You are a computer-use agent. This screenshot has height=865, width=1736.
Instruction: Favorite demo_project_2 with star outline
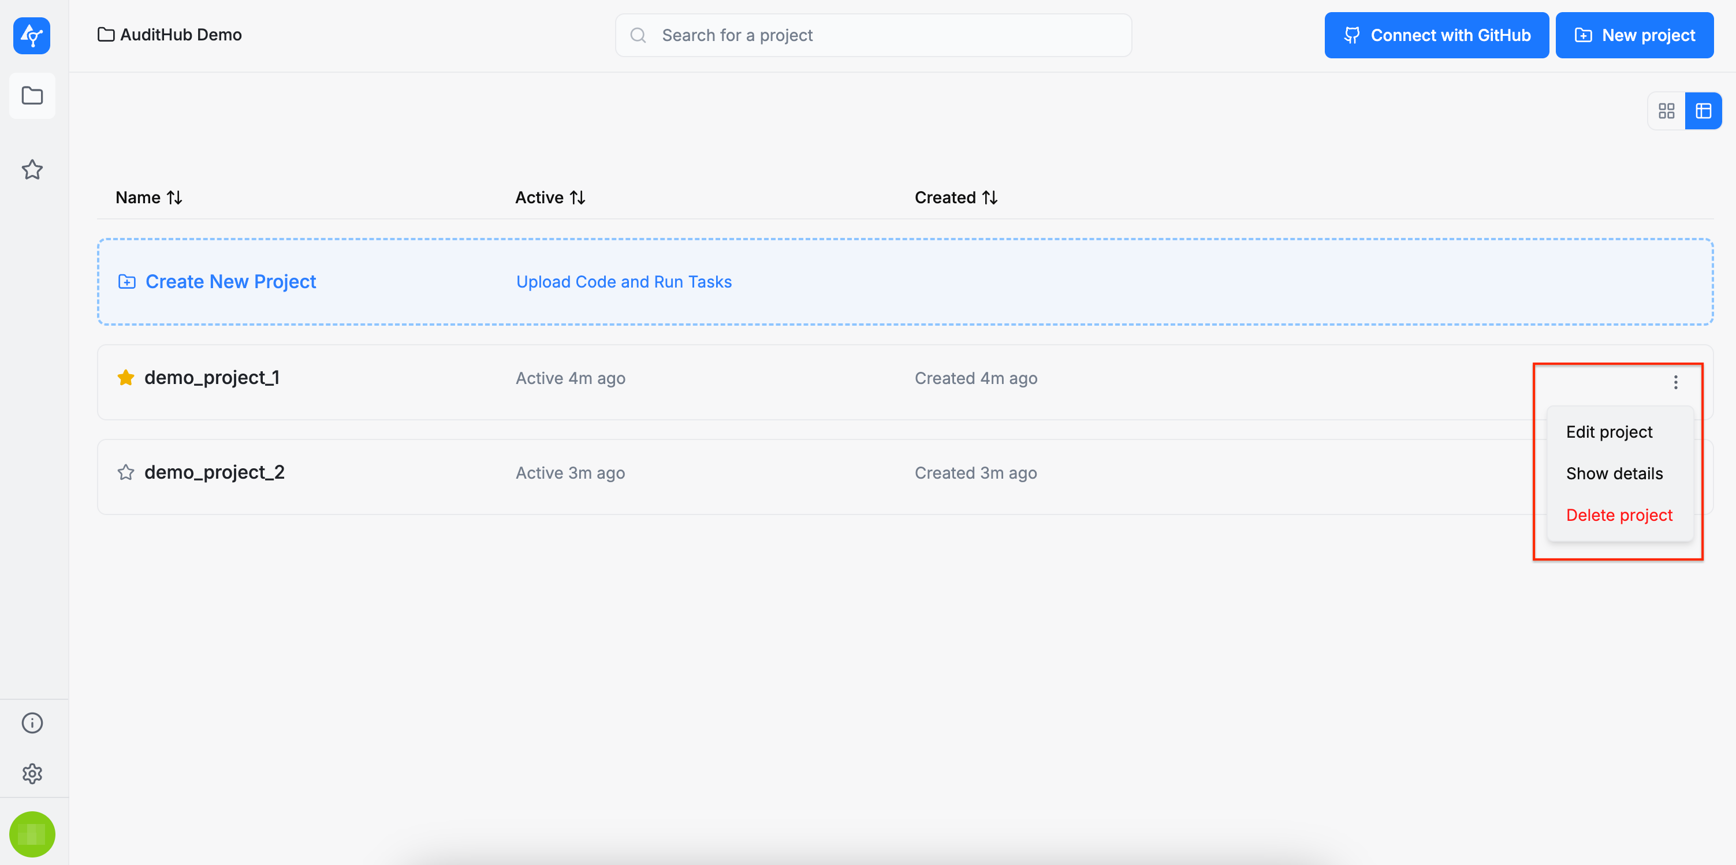click(125, 472)
